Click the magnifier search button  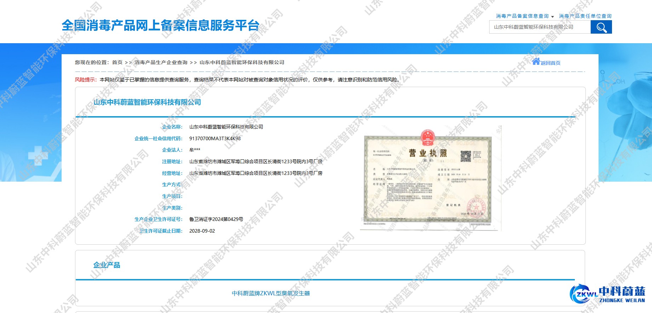(601, 27)
